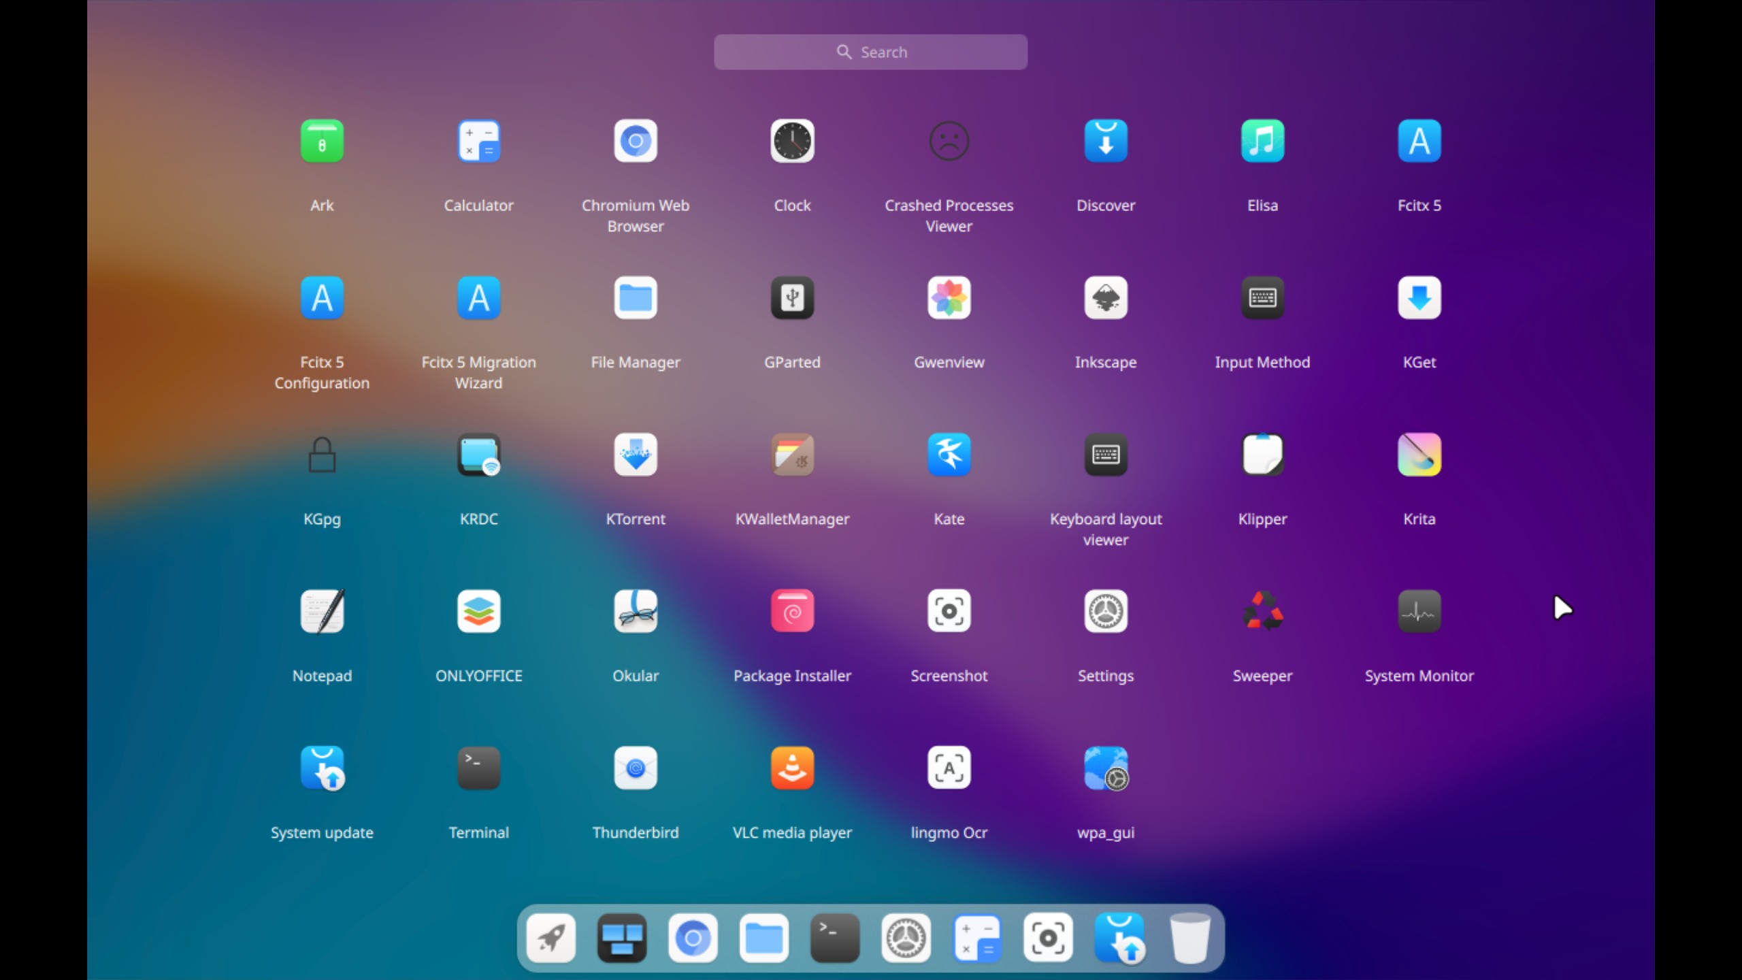The width and height of the screenshot is (1742, 980).
Task: Open Kate text editor
Action: 949,455
